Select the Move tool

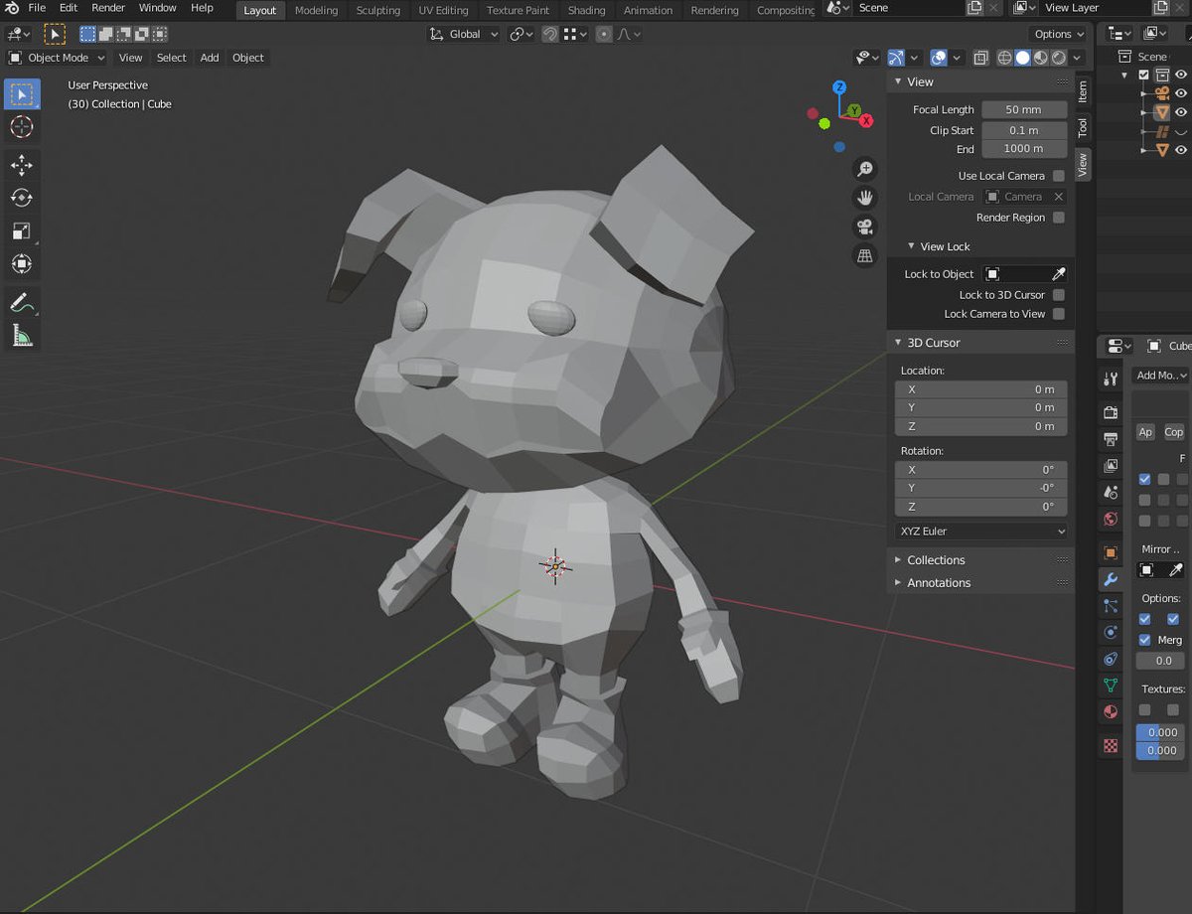pos(22,165)
